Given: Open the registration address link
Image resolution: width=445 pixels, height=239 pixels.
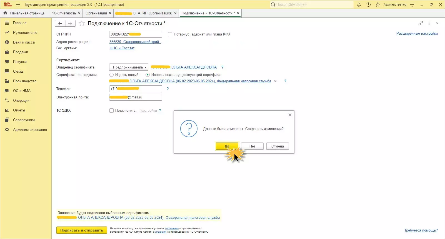Looking at the screenshot, I should [x=135, y=42].
